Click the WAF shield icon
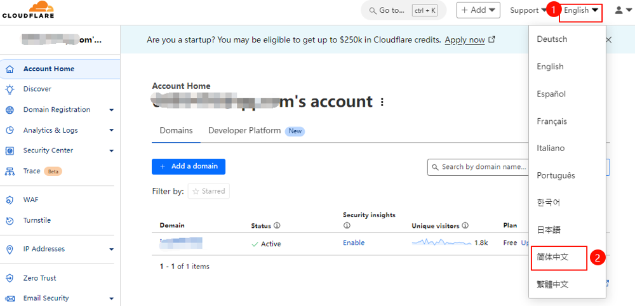The width and height of the screenshot is (635, 306). 10,200
